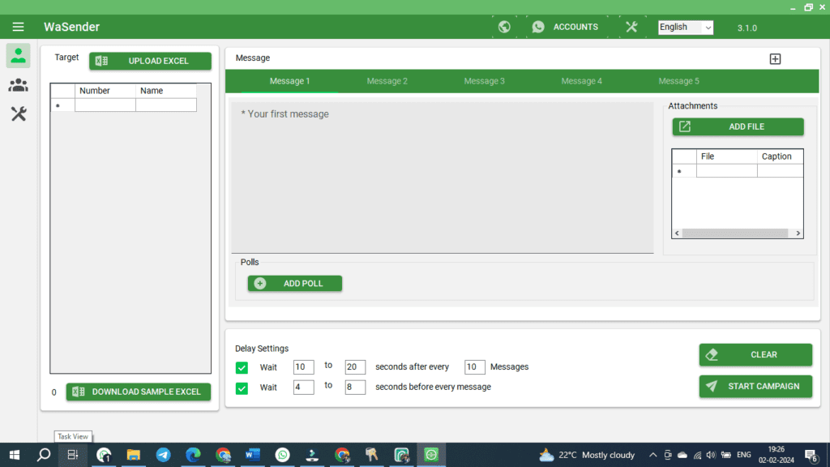Open Task View on taskbar

click(x=72, y=455)
